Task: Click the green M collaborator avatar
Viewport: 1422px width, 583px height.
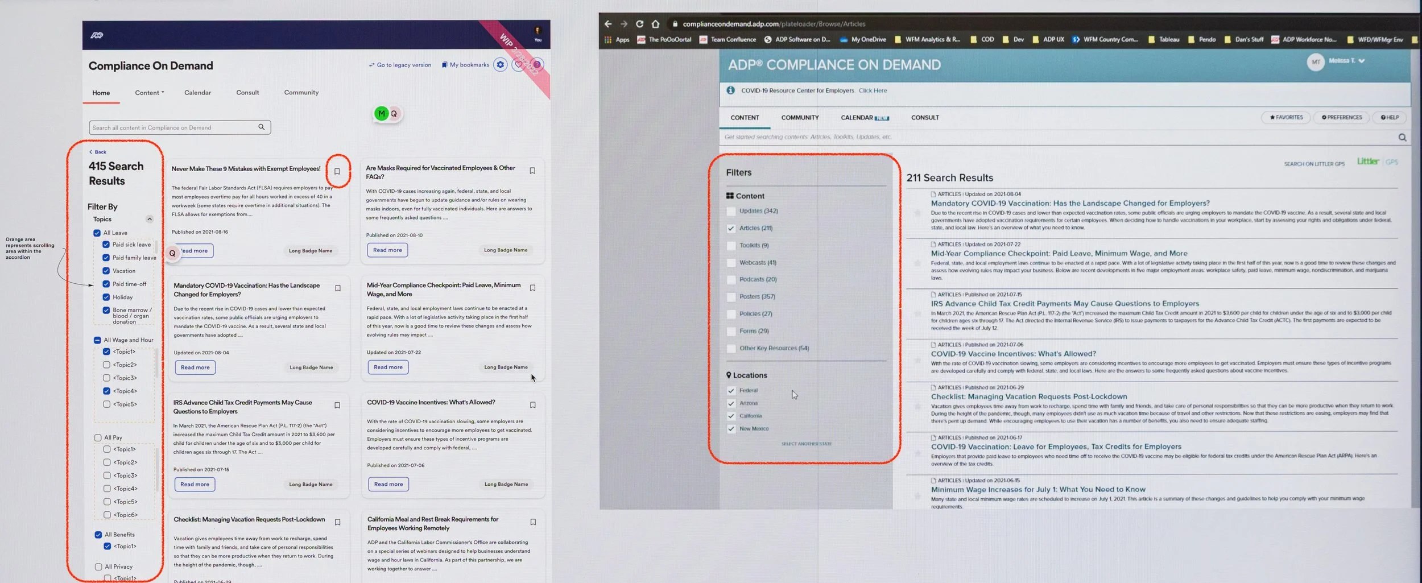Action: (381, 114)
